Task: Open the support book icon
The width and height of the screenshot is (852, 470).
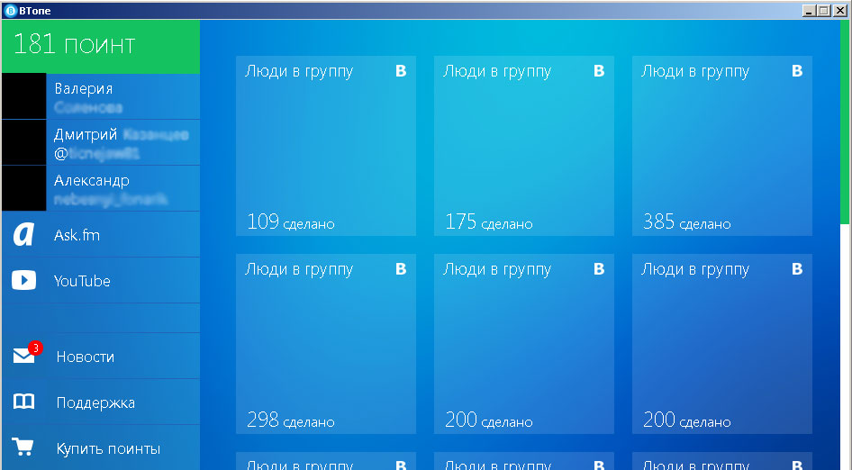Action: pos(24,402)
